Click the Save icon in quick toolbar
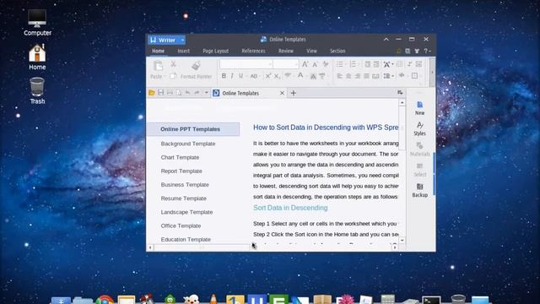540x304 pixels. (x=161, y=93)
